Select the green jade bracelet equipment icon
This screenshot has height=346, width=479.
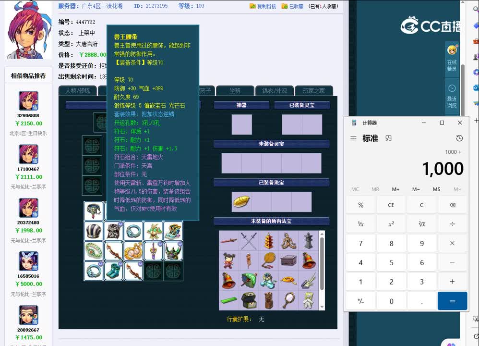tap(94, 251)
